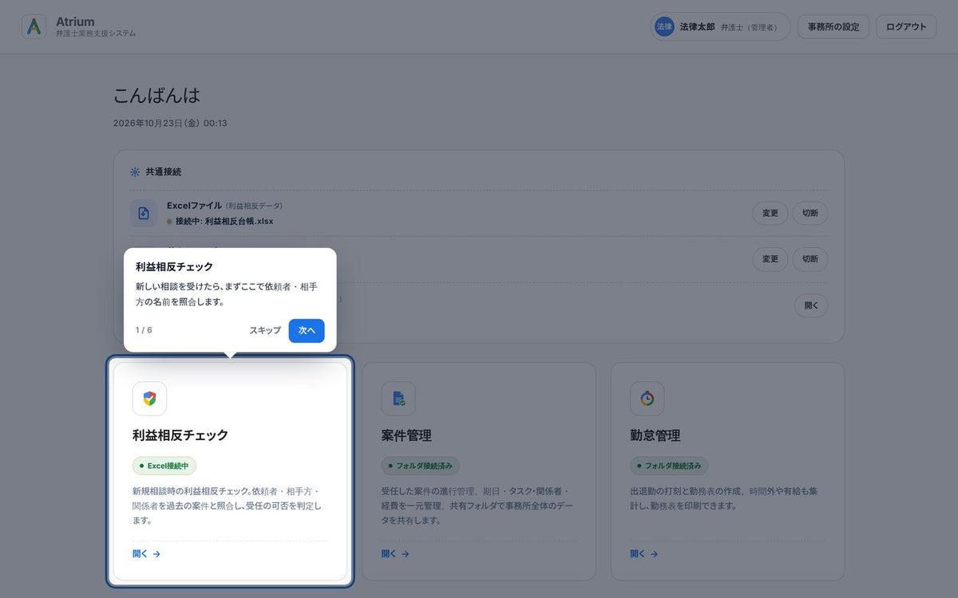The height and width of the screenshot is (598, 958).
Task: Click the Excelファイル document icon
Action: [x=144, y=213]
